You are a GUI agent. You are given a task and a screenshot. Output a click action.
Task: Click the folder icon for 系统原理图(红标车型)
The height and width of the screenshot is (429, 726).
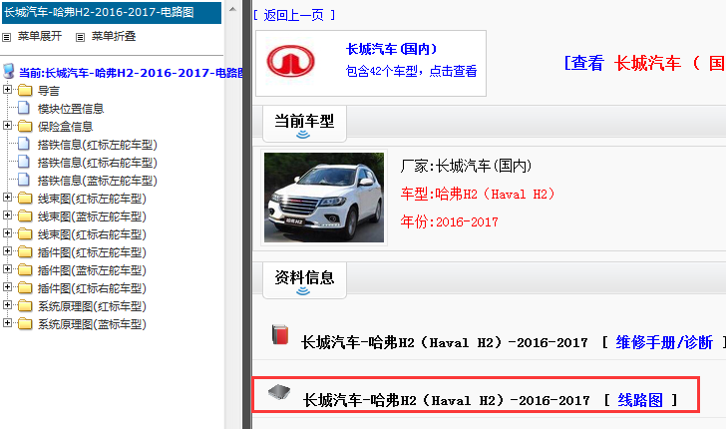point(25,305)
